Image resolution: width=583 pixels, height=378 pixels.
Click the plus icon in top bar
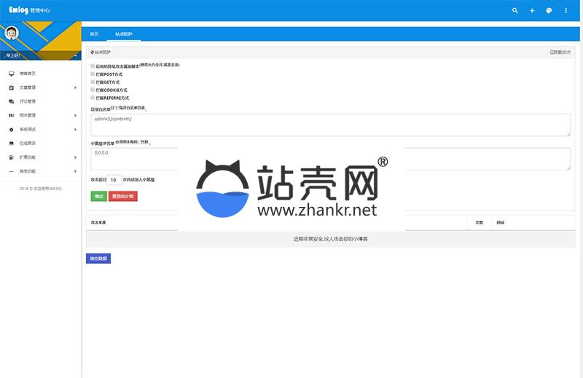tap(532, 11)
